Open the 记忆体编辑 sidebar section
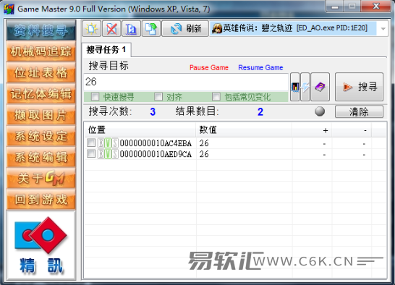The width and height of the screenshot is (395, 285). (x=41, y=94)
